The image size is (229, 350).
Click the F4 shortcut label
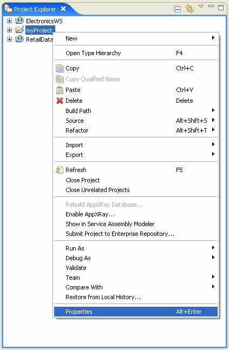click(x=179, y=53)
